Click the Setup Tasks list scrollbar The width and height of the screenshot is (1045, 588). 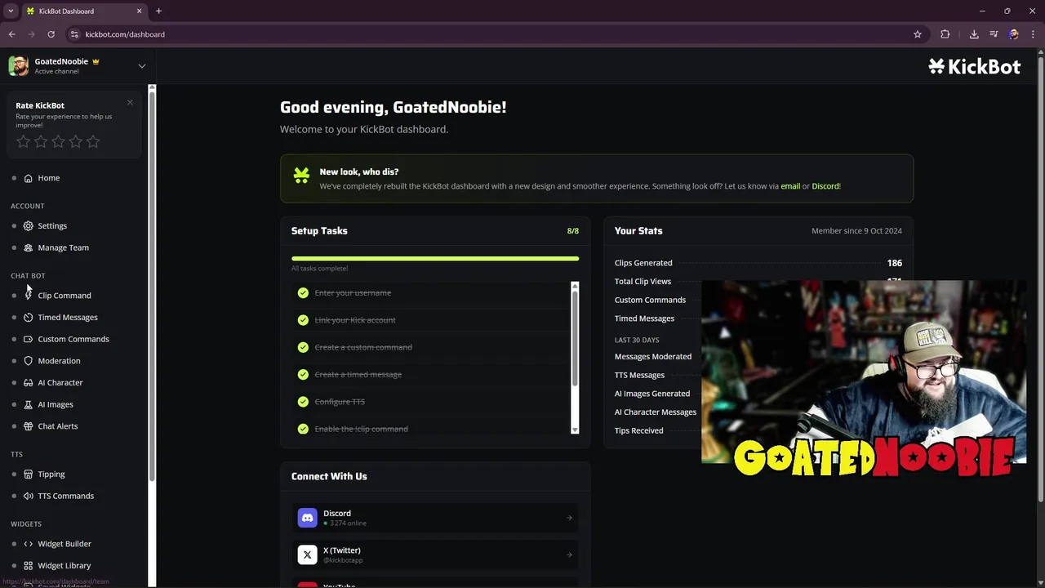[575, 339]
